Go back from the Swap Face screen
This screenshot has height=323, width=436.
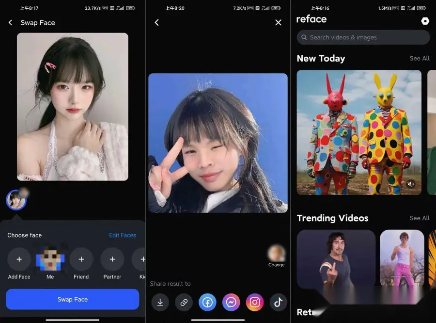(11, 23)
